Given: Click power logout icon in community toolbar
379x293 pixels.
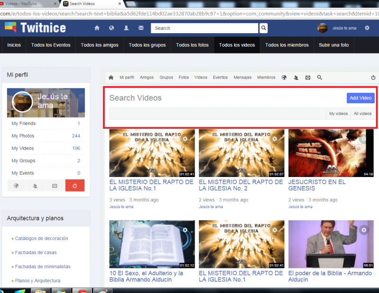Looking at the screenshot, I should pyautogui.click(x=373, y=77).
